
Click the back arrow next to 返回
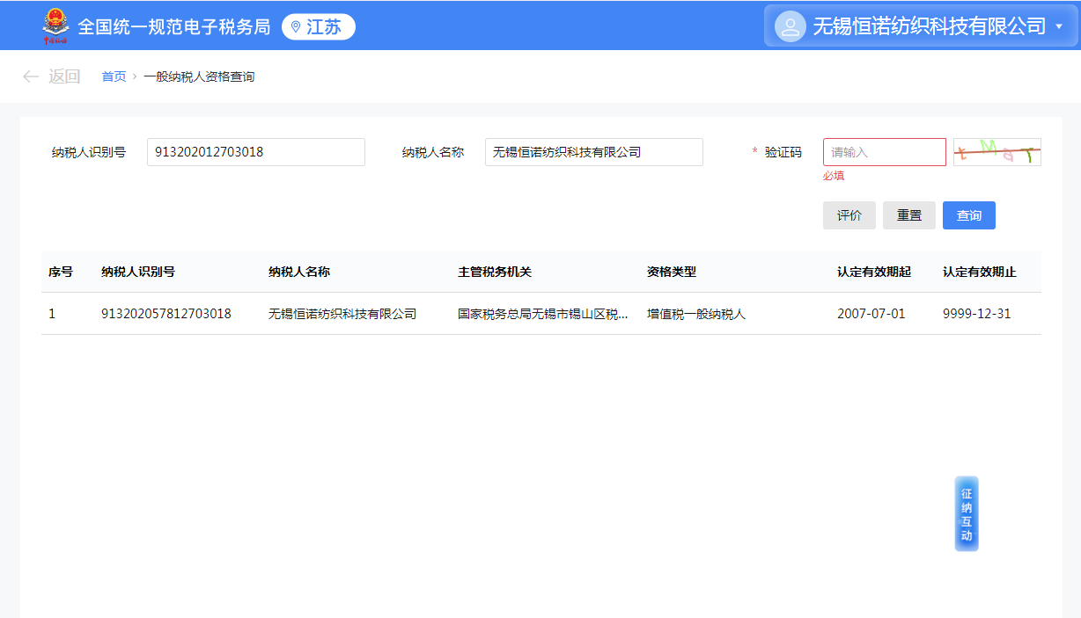click(x=31, y=76)
